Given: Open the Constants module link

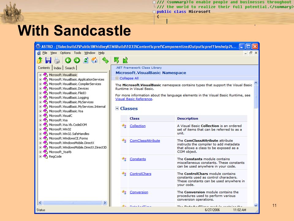Looking at the screenshot, I should pyautogui.click(x=138, y=159).
